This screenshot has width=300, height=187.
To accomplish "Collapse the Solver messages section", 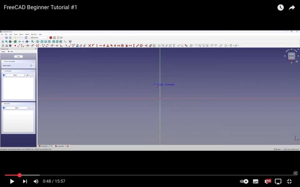I will click(x=34, y=61).
